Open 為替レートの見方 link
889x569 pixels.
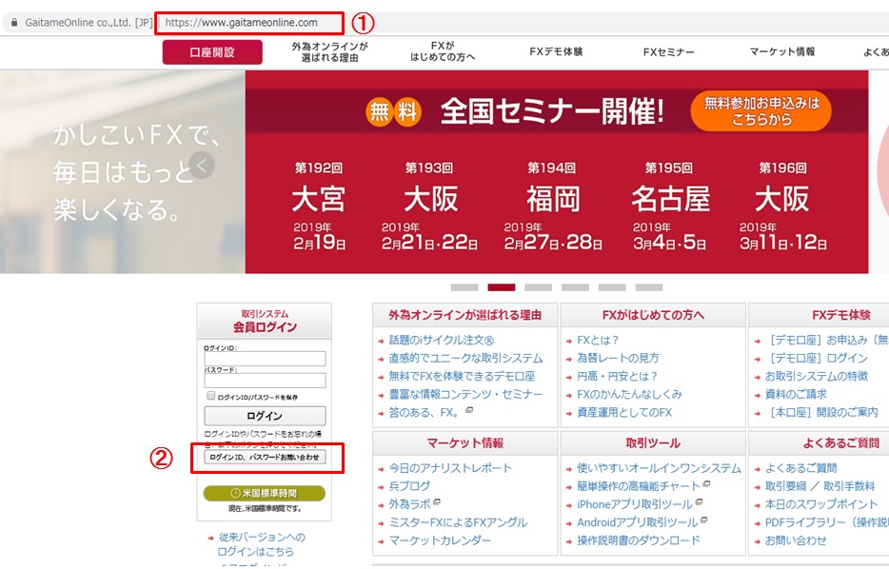coord(618,358)
